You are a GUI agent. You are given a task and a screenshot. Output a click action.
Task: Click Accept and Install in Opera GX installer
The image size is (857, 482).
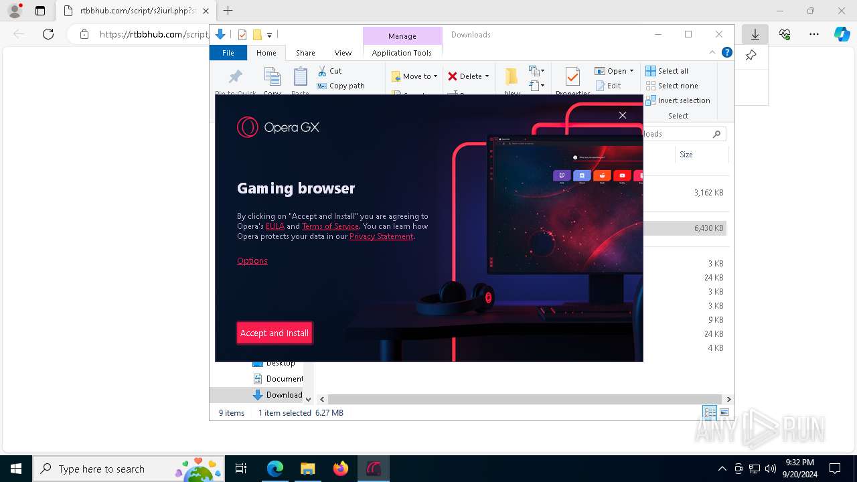point(275,333)
